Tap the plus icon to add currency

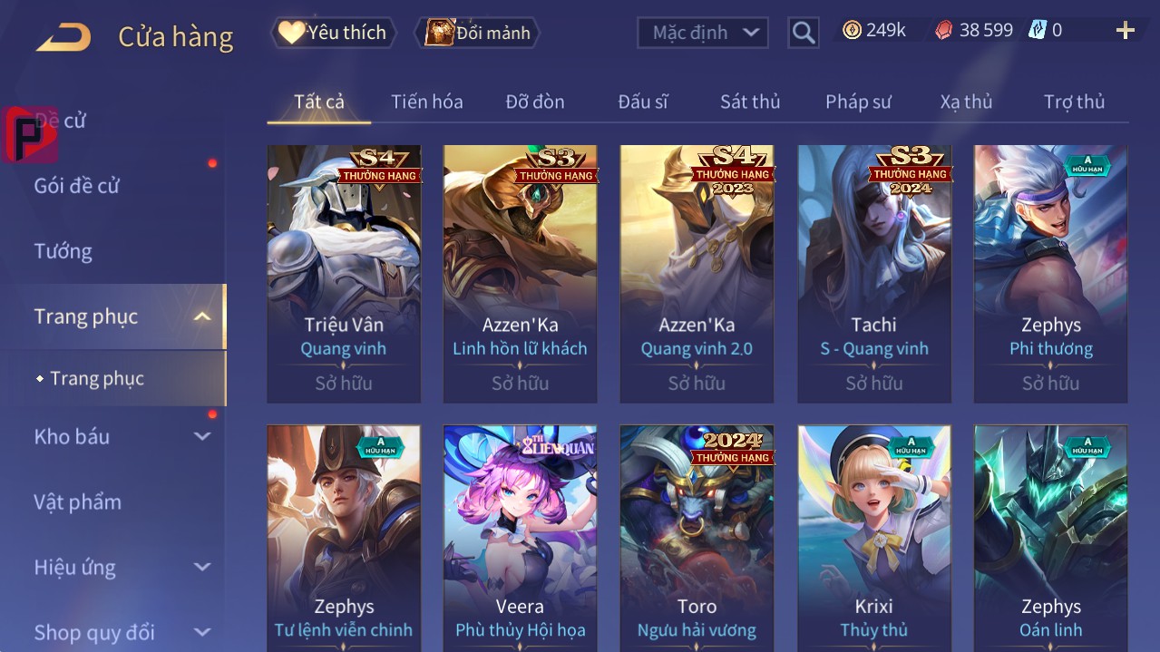click(1126, 31)
